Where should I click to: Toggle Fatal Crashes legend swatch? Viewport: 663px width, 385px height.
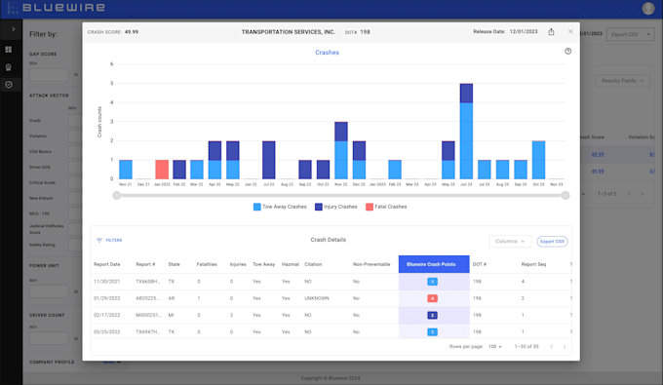coord(370,207)
